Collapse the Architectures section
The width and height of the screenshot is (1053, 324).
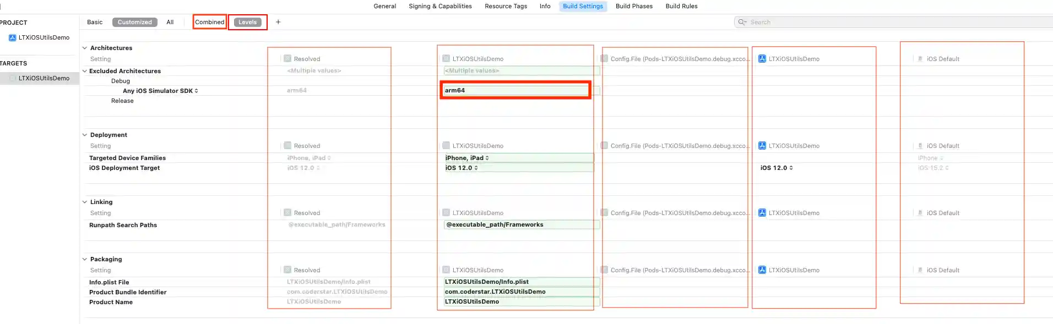(x=85, y=48)
